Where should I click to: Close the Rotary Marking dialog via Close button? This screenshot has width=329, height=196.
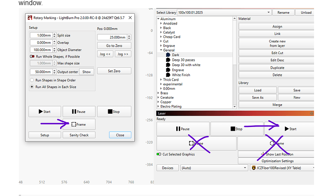coord(120,135)
